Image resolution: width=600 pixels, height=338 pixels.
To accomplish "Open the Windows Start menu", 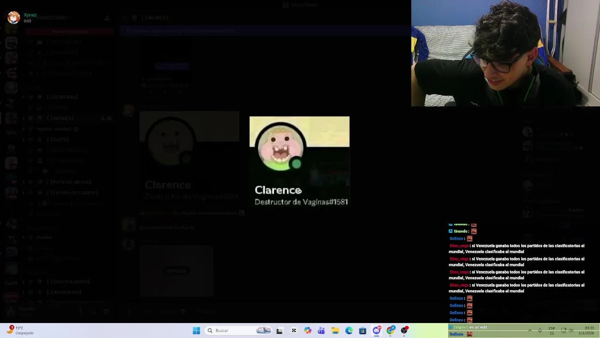I will (196, 330).
